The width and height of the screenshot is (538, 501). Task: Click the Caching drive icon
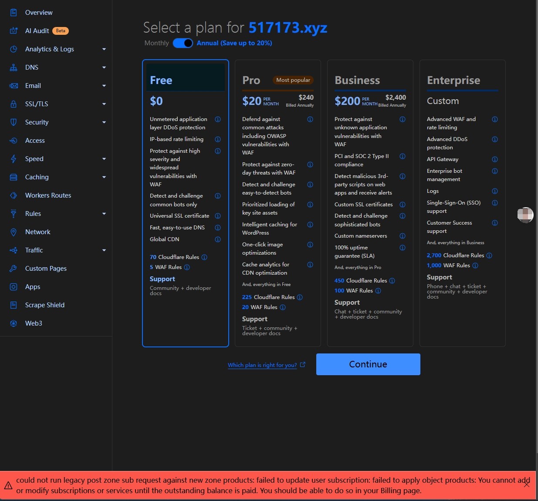click(14, 177)
